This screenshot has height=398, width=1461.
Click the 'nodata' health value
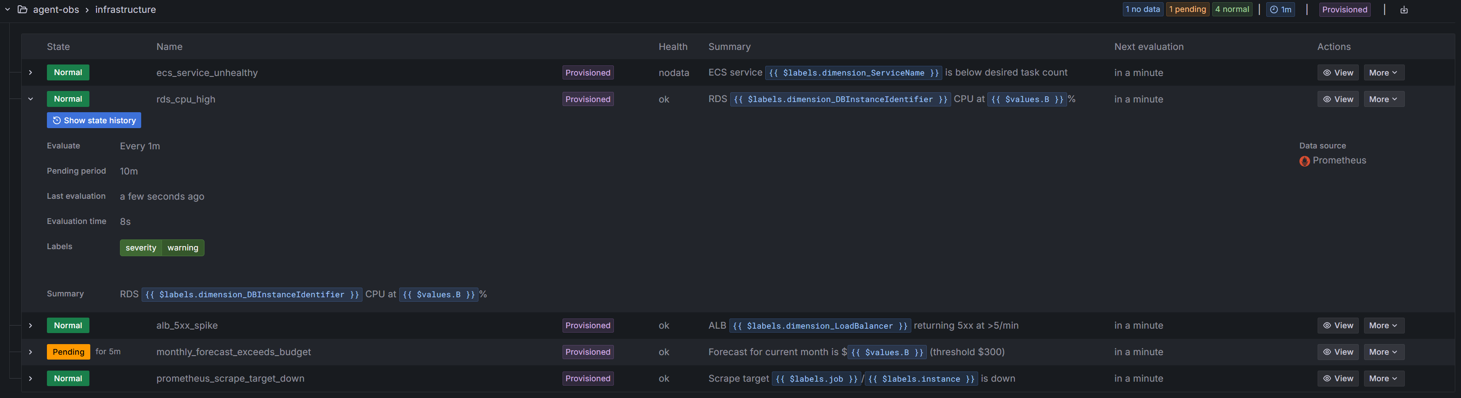674,72
